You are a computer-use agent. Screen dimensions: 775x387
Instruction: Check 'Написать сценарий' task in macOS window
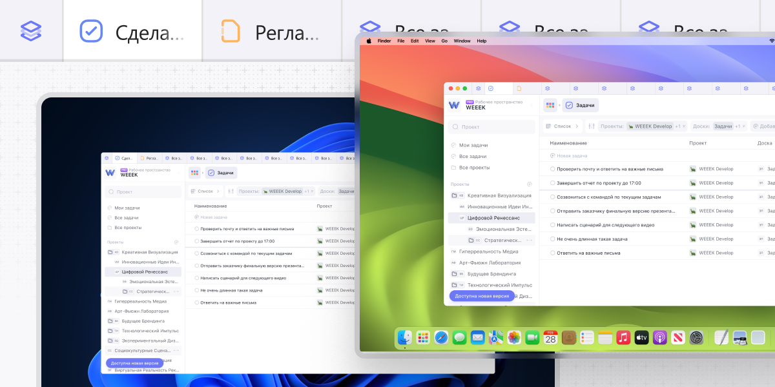tap(552, 225)
